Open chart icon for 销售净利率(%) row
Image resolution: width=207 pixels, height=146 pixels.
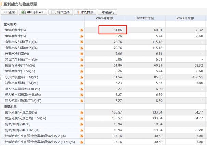click(x=81, y=36)
